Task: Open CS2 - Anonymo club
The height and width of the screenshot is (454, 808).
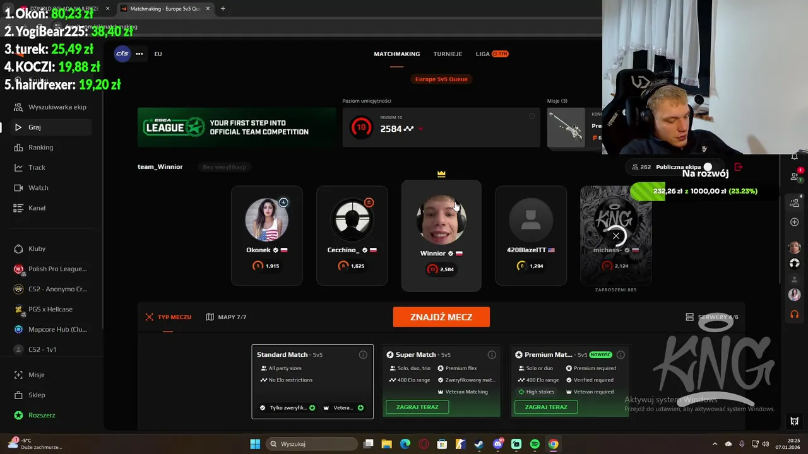Action: pos(52,289)
